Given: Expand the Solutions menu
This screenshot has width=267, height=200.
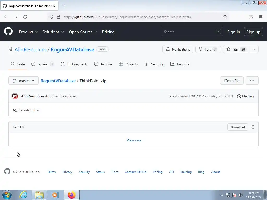Looking at the screenshot, I should tap(53, 32).
